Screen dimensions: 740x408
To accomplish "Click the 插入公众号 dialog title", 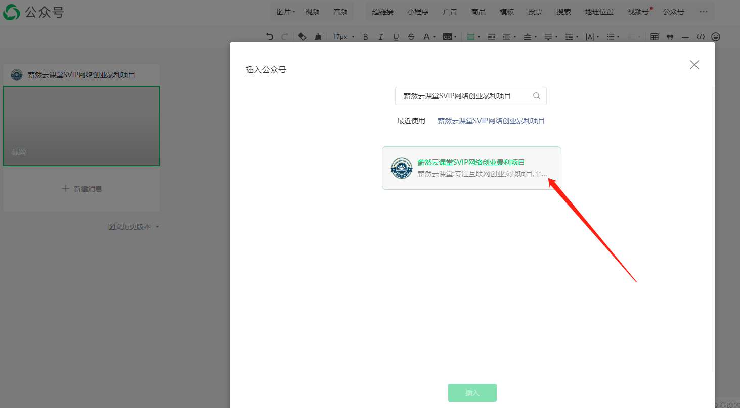I will click(x=266, y=69).
